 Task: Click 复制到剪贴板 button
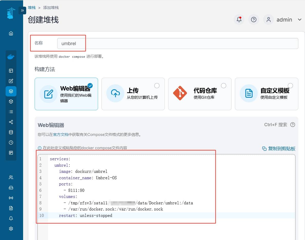[279, 149]
